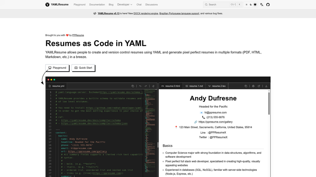Open the YAMLResume v0.13 announcement link
Screen dimensions: 316x177
click(108, 13)
